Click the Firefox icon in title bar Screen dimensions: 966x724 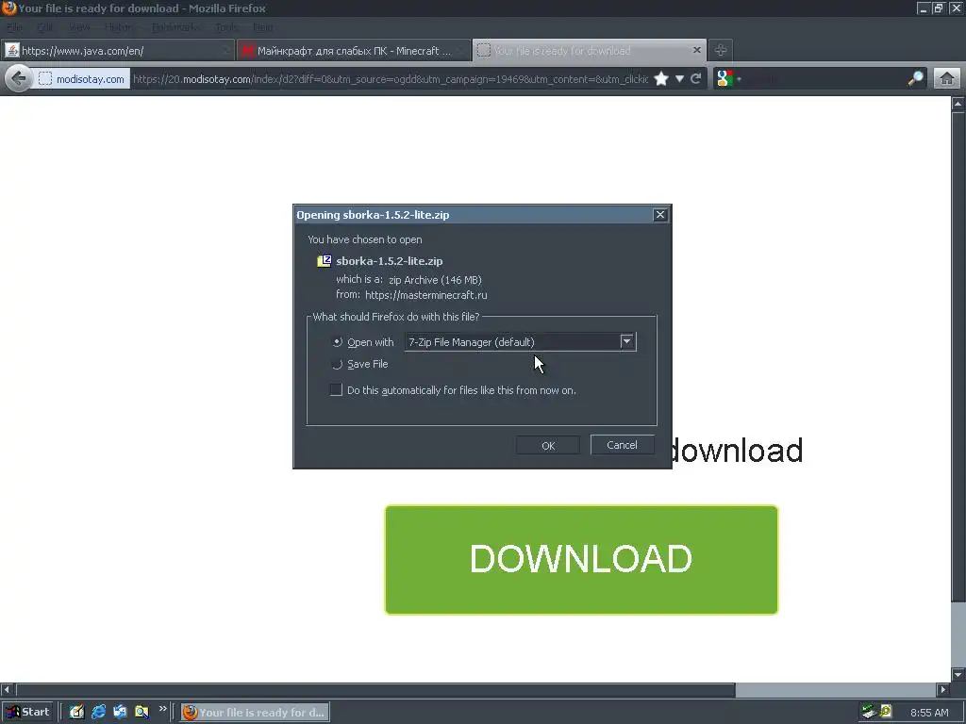[x=8, y=8]
